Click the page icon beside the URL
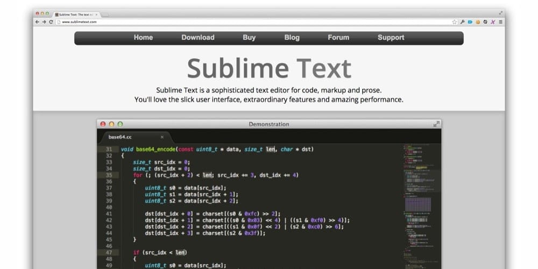 pyautogui.click(x=59, y=22)
